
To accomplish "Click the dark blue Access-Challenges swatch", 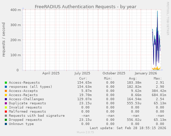I will click(6, 99).
